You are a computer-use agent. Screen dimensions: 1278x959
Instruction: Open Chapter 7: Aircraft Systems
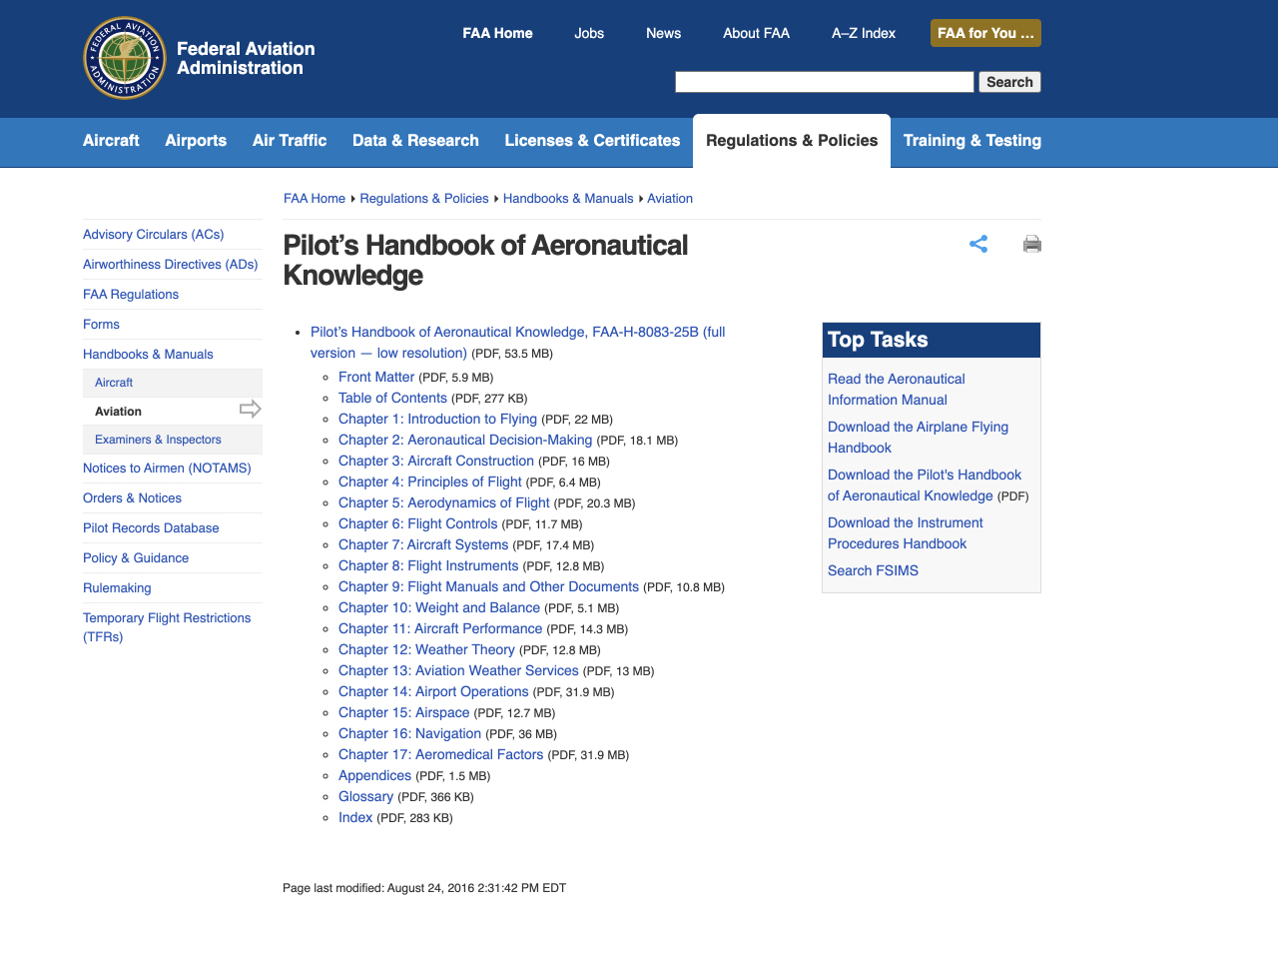point(423,544)
